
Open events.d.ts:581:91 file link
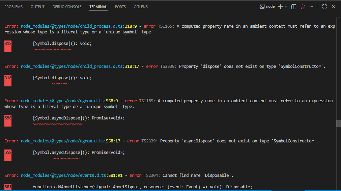(x=72, y=175)
